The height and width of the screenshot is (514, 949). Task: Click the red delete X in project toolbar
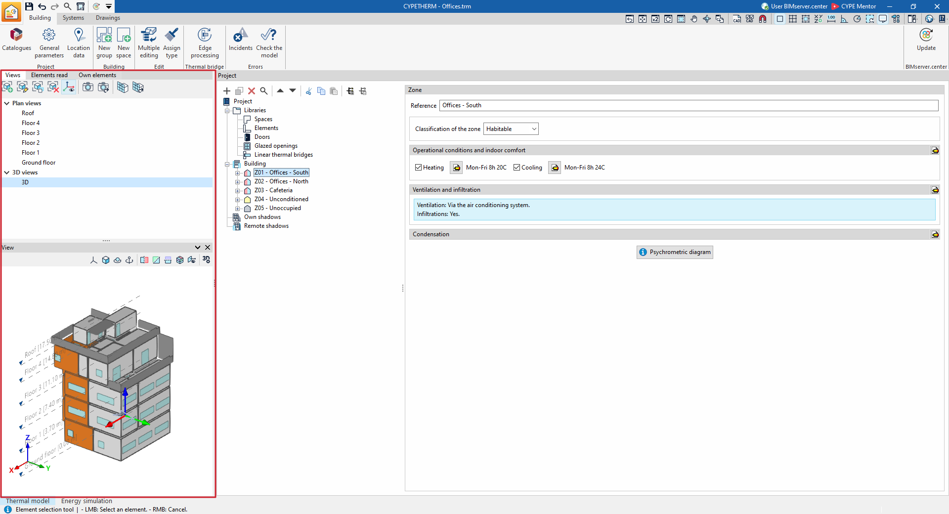[x=252, y=91]
